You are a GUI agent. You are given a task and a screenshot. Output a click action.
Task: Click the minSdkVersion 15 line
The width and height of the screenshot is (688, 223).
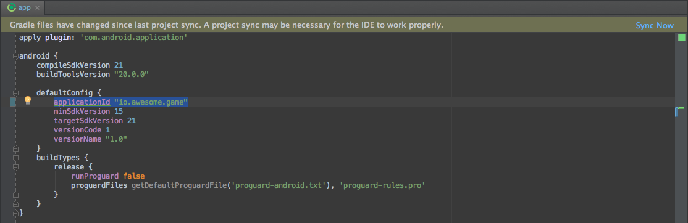88,111
